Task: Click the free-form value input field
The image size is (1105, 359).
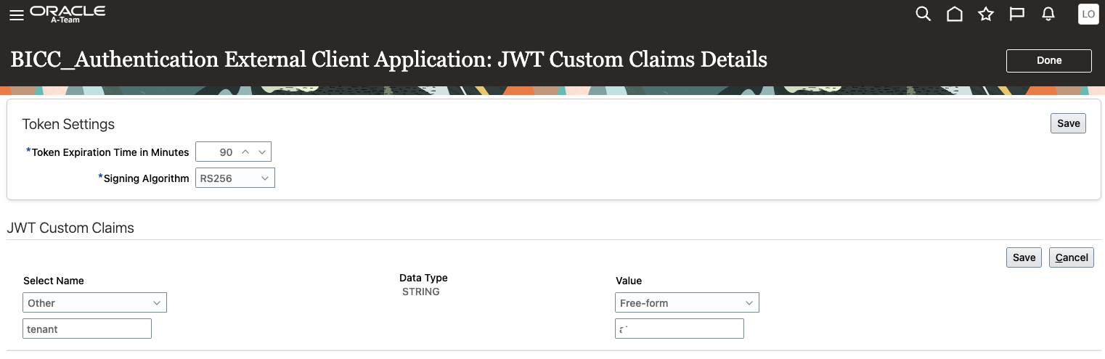Action: [x=680, y=329]
